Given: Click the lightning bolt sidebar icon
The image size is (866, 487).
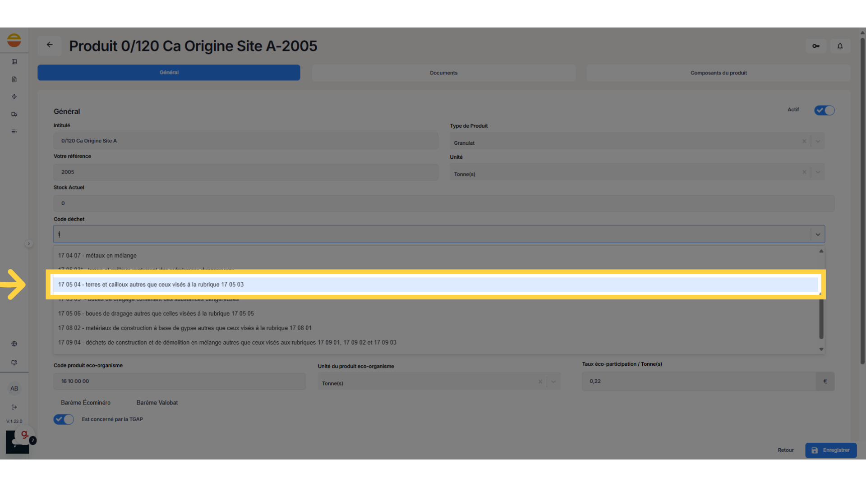Looking at the screenshot, I should (14, 97).
